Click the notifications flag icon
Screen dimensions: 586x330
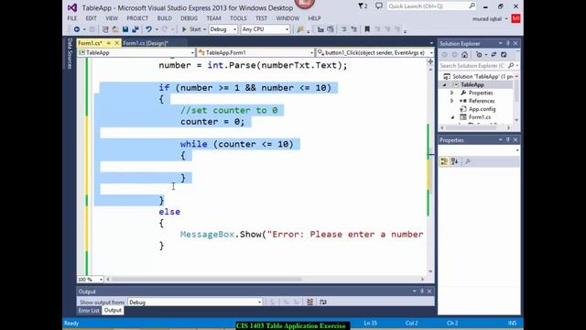(363, 6)
